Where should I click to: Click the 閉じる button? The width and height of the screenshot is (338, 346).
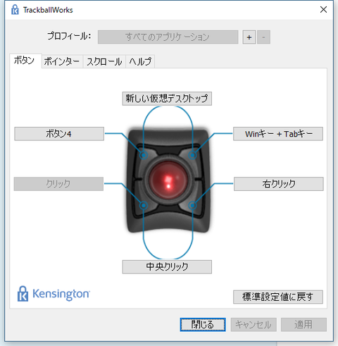pyautogui.click(x=203, y=325)
